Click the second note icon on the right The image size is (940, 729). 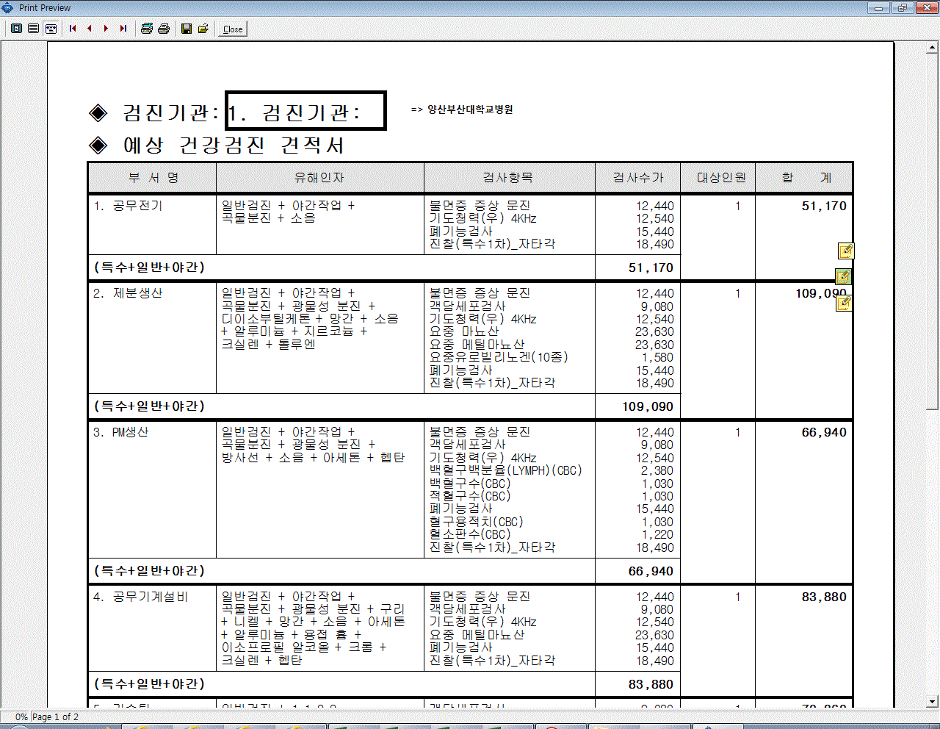tap(843, 277)
